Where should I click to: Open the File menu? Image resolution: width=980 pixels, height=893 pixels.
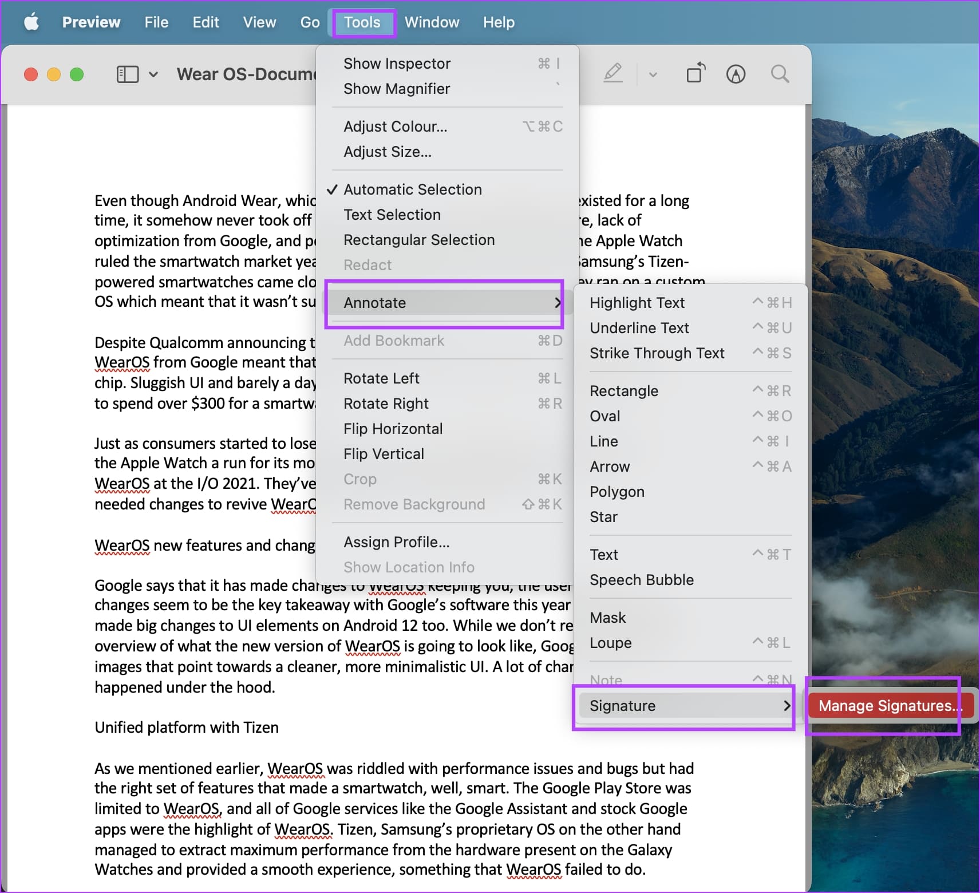156,22
